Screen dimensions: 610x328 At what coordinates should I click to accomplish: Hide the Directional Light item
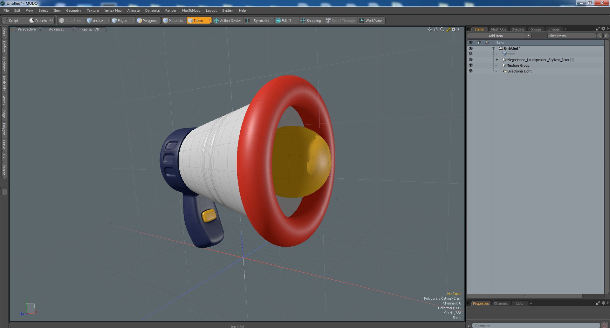[470, 71]
